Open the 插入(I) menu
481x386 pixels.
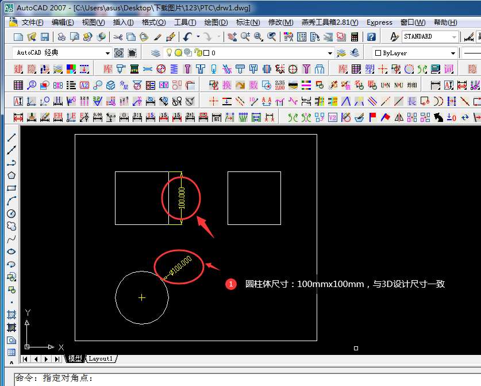point(123,22)
